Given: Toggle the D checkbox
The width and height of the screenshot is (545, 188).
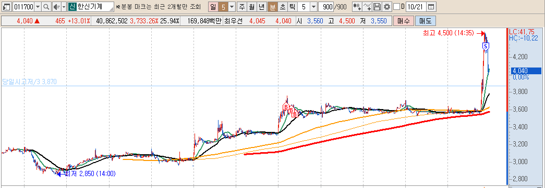Looking at the screenshot, I should [x=396, y=7].
